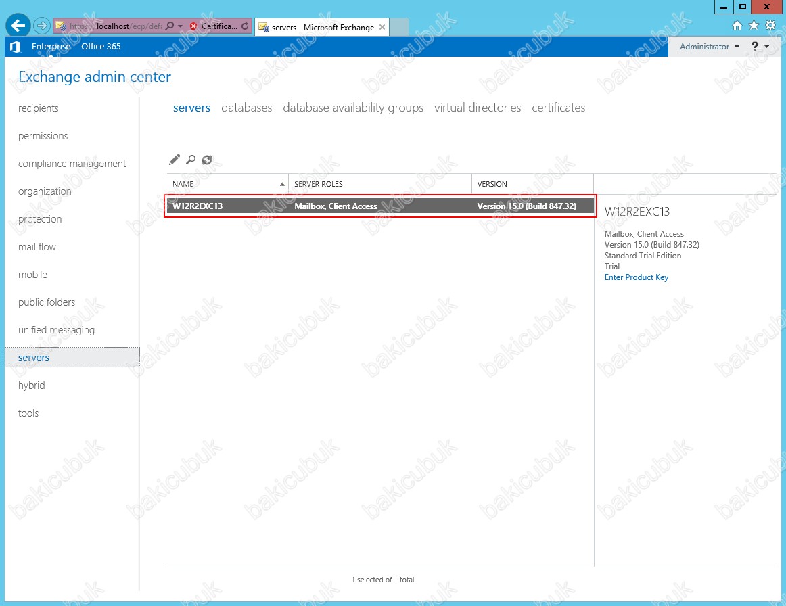This screenshot has width=786, height=606.
Task: Select the servers top tab
Action: click(191, 108)
